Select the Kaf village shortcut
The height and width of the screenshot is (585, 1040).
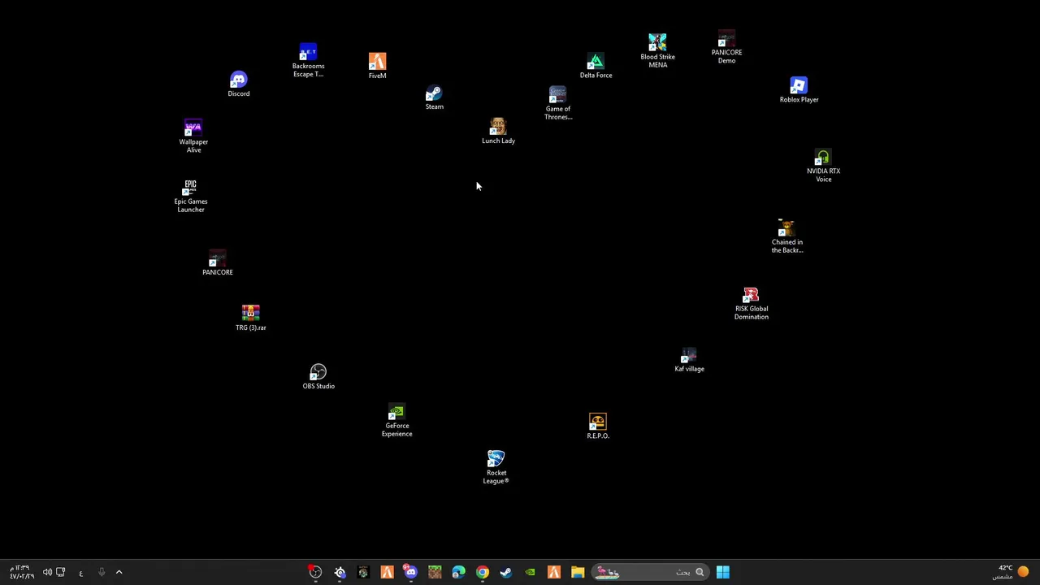pyautogui.click(x=689, y=360)
